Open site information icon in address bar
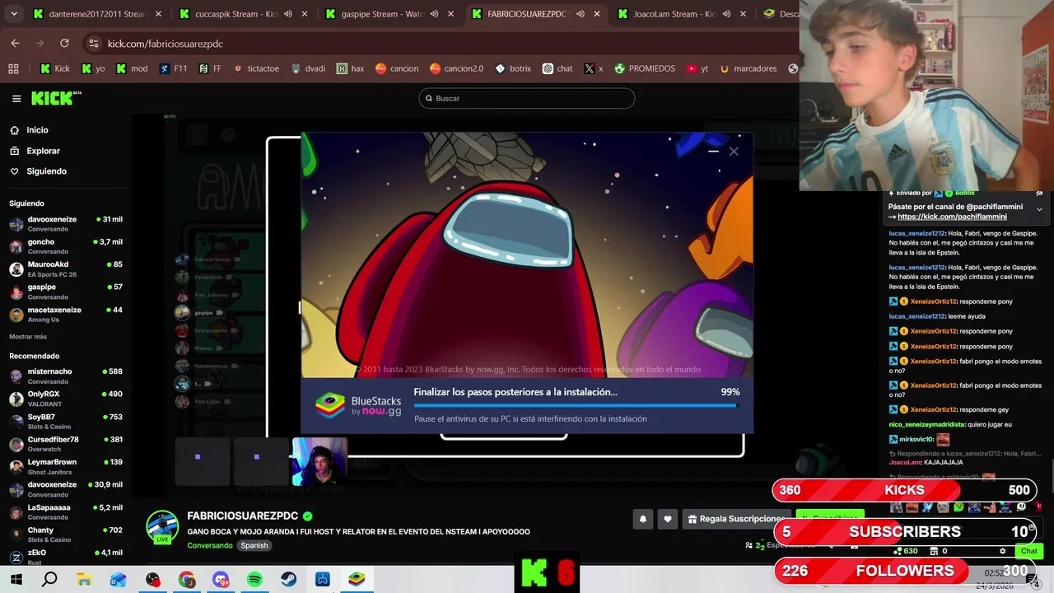1054x593 pixels. coord(94,44)
